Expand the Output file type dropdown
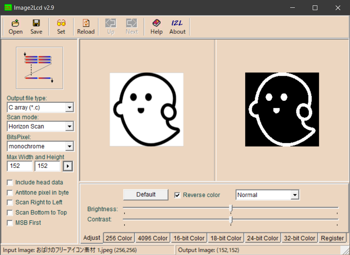350x255 pixels. (x=70, y=107)
